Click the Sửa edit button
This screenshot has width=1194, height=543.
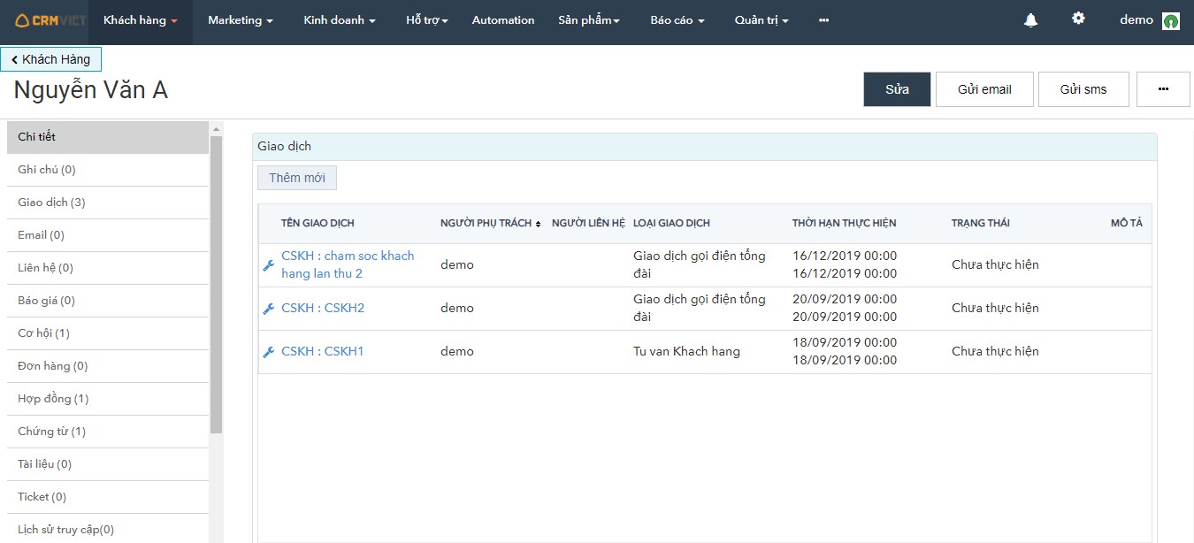pyautogui.click(x=897, y=89)
